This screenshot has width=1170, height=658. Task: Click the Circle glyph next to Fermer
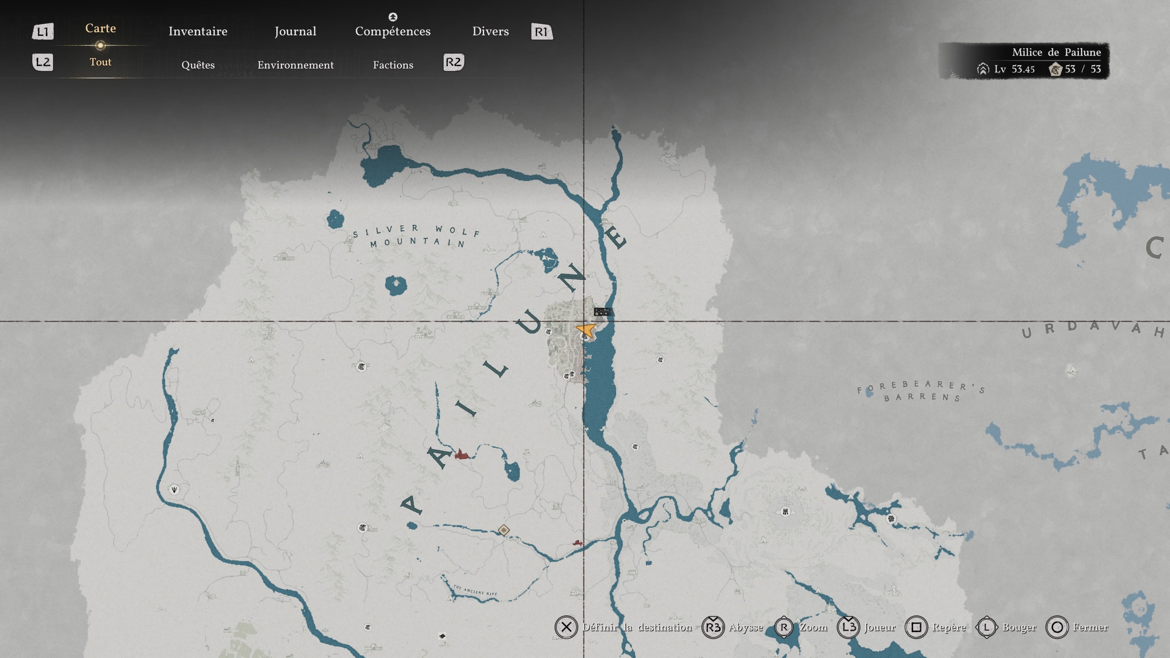pyautogui.click(x=1057, y=627)
